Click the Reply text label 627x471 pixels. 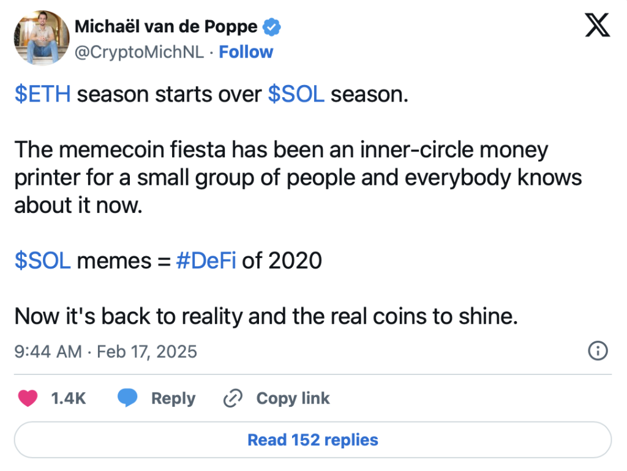click(x=173, y=399)
